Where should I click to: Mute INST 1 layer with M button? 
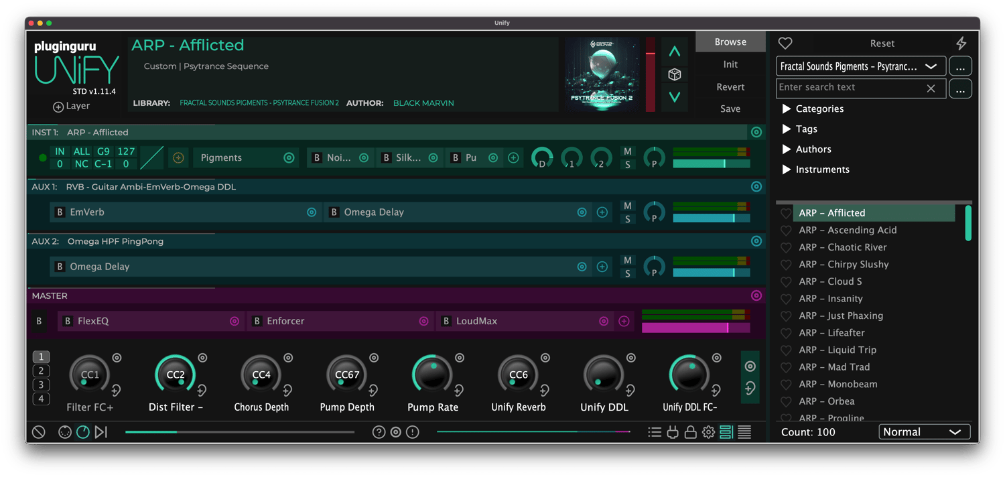pyautogui.click(x=627, y=151)
